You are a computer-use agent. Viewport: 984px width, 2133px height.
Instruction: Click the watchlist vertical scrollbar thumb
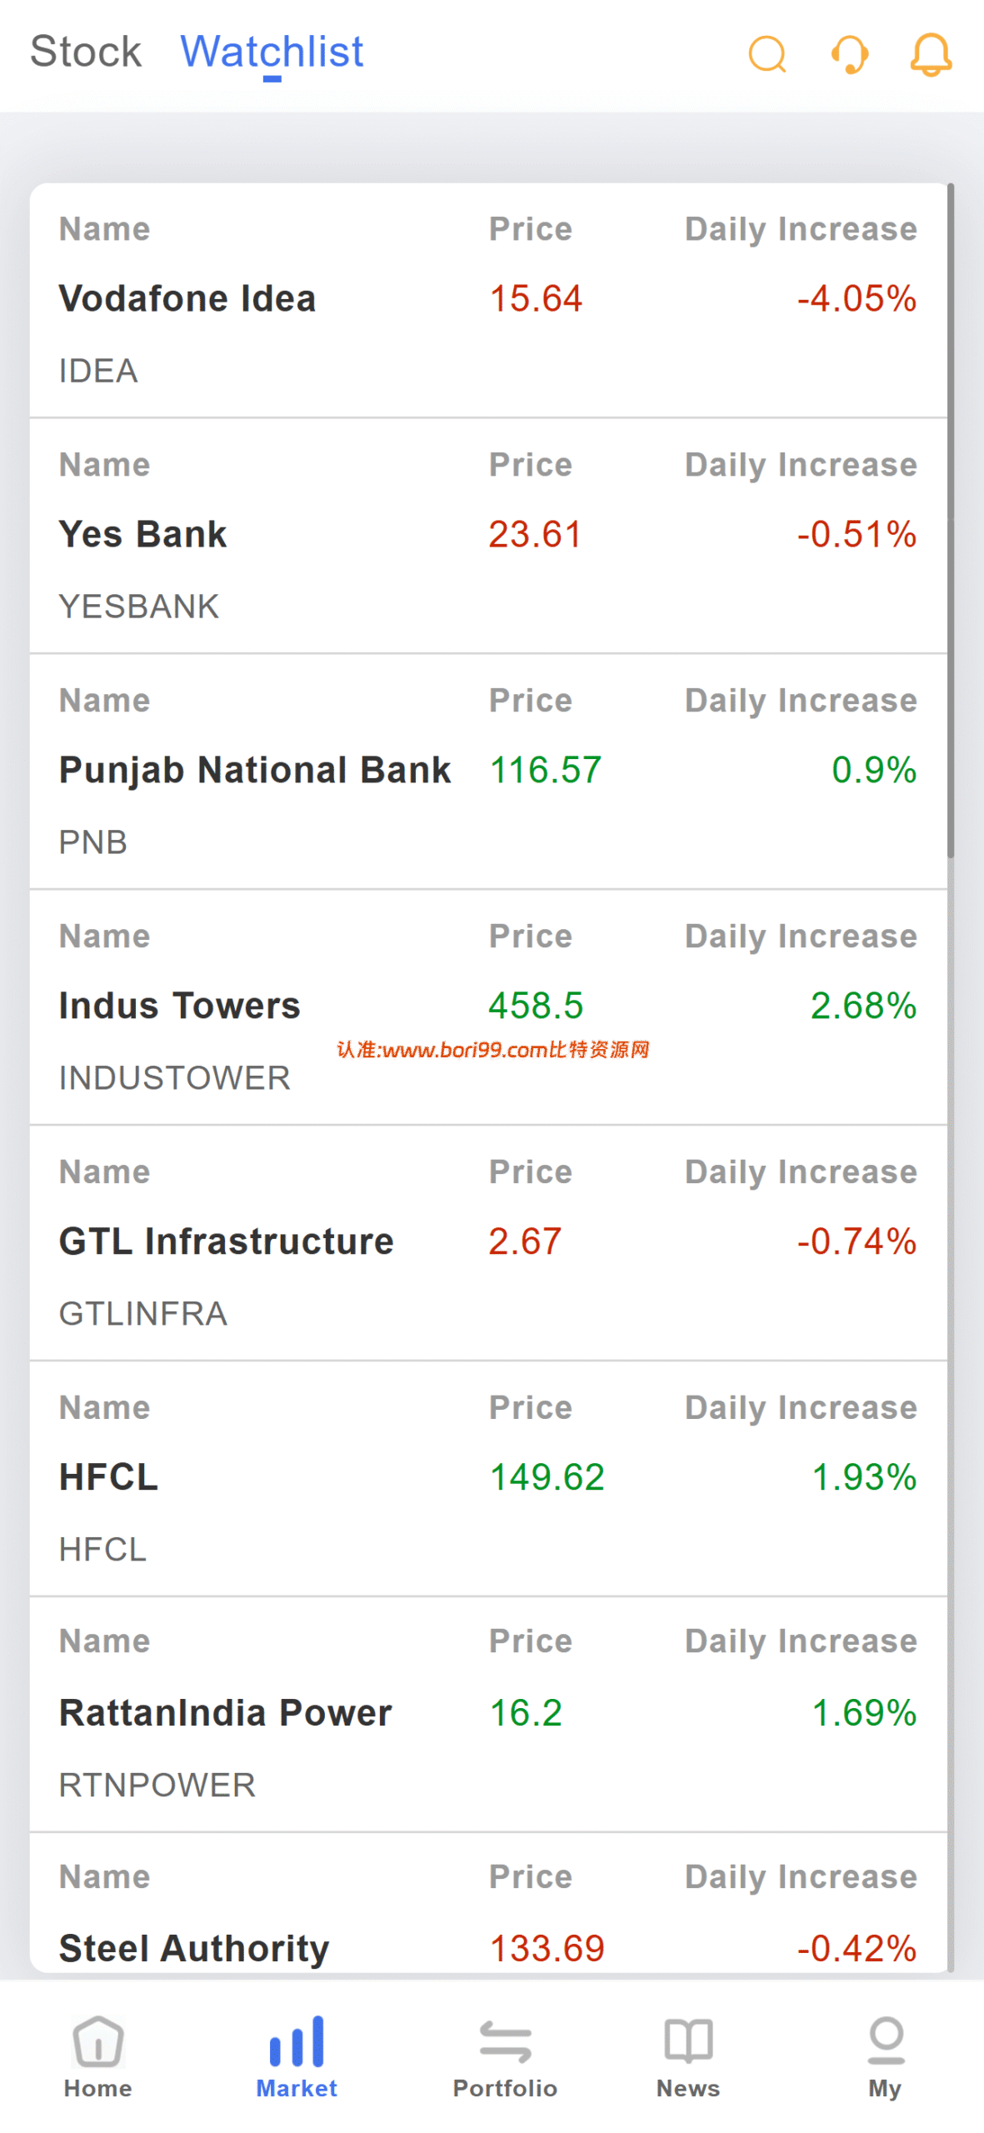pyautogui.click(x=951, y=521)
